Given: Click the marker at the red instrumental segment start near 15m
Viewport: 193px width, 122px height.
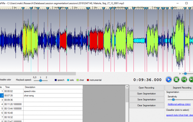Looking at the screenshot, I should click(x=60, y=8).
